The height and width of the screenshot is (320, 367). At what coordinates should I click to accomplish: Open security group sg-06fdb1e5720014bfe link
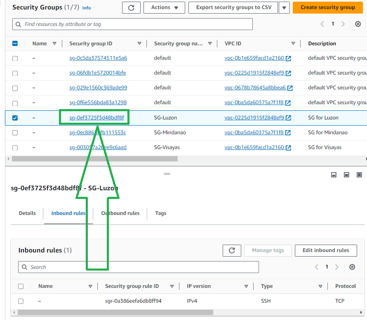click(98, 73)
